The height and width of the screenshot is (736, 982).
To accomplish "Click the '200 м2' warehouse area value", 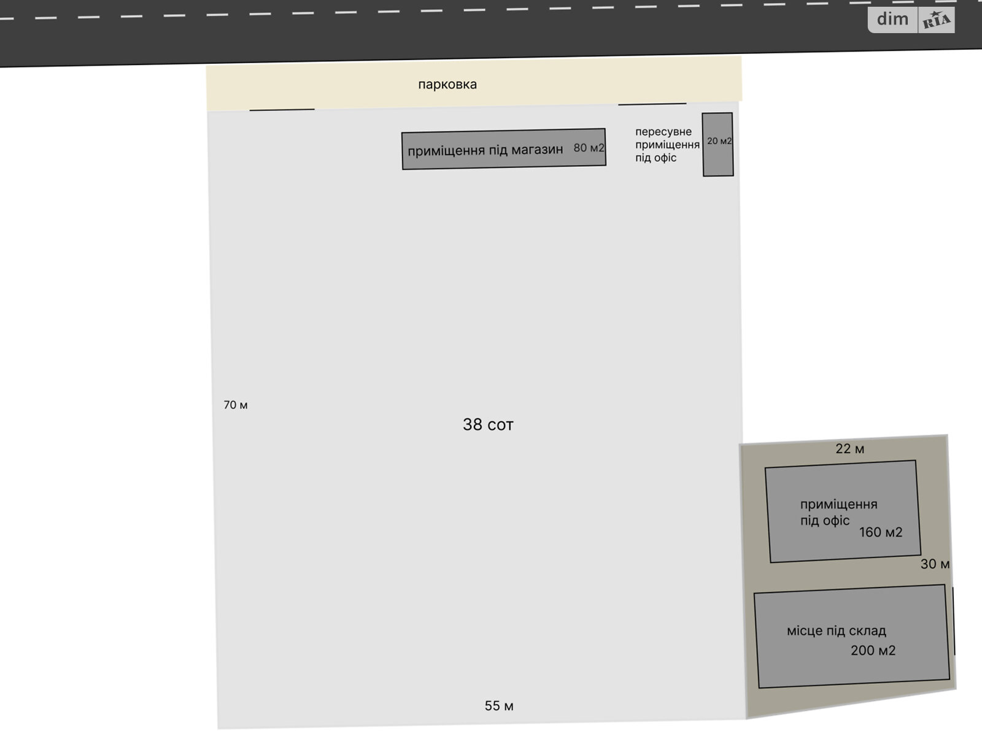I will point(873,651).
